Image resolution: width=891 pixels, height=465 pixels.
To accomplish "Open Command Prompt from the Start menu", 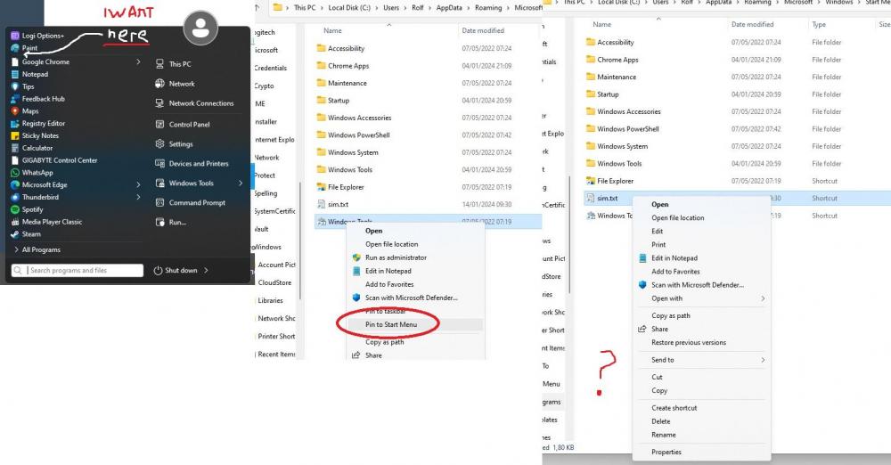I will click(197, 203).
